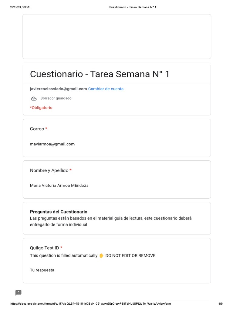Click the Correo answer field
The width and height of the screenshot is (233, 311).
pyautogui.click(x=52, y=144)
